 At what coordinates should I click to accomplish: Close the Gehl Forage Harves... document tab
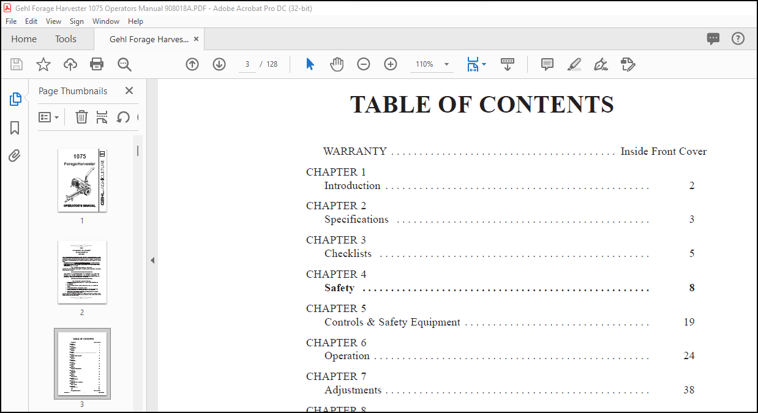click(x=197, y=39)
